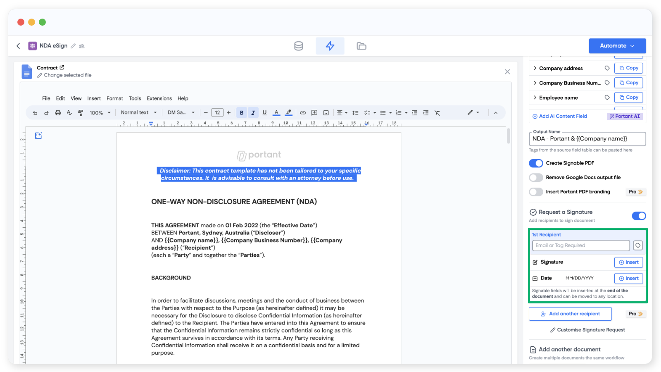Click Add AI Content Field

point(560,116)
